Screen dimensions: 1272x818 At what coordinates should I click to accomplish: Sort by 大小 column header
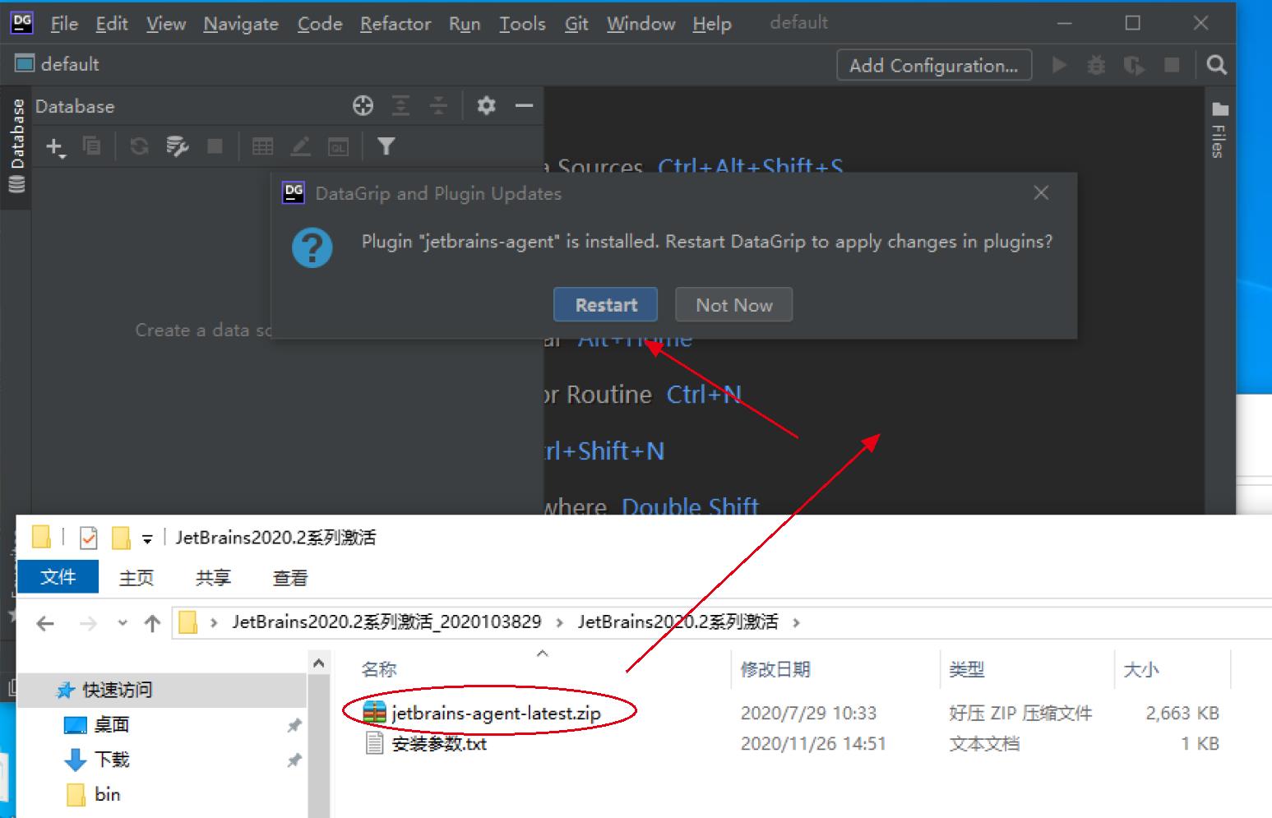point(1141,669)
